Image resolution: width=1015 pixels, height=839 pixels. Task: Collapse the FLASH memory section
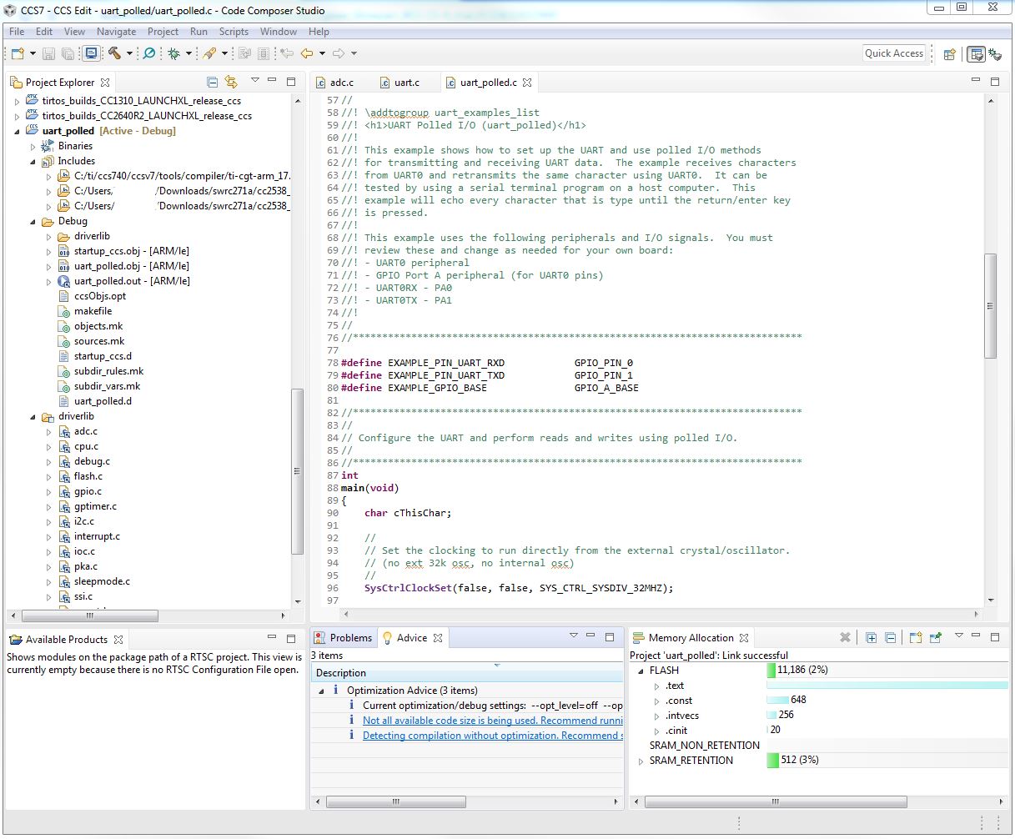click(x=641, y=671)
